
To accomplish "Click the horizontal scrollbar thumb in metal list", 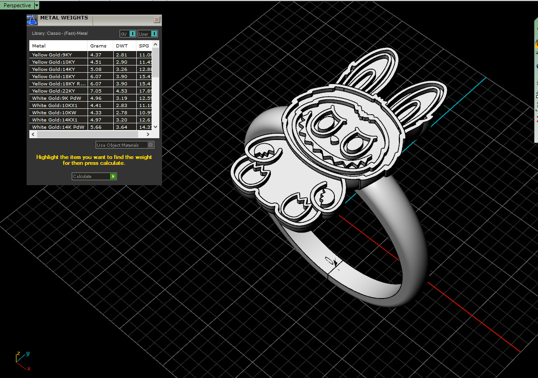I will pyautogui.click(x=88, y=134).
